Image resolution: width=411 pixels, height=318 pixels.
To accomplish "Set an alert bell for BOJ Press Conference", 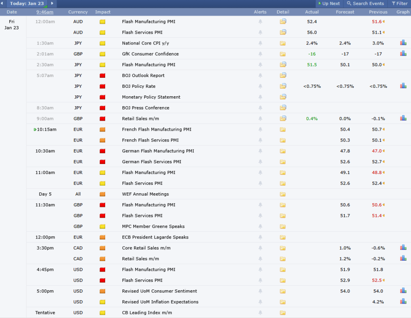I will 260,107.
